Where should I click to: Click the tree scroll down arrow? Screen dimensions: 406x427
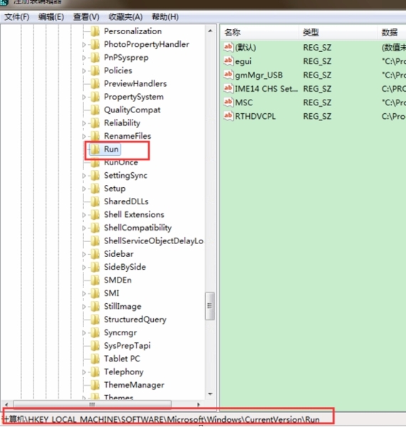coord(210,394)
